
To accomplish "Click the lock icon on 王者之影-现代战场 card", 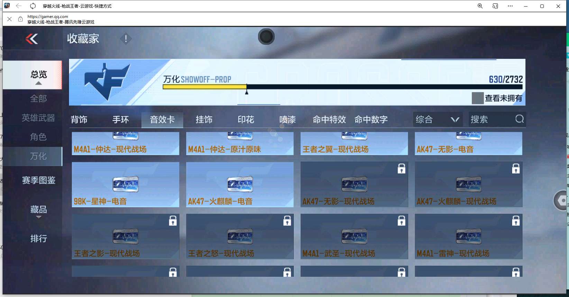I will point(173,221).
